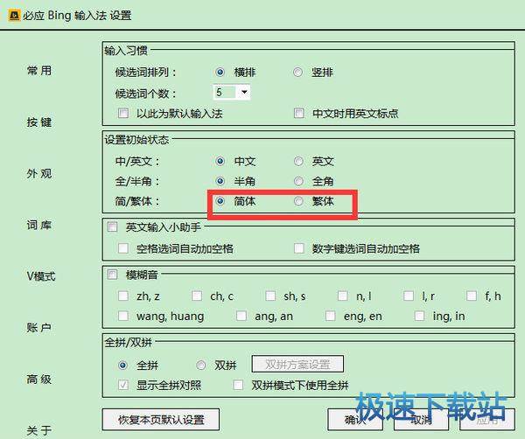Toggle 双拼模式下使用全拼 checkbox
The height and width of the screenshot is (439, 525).
click(238, 386)
